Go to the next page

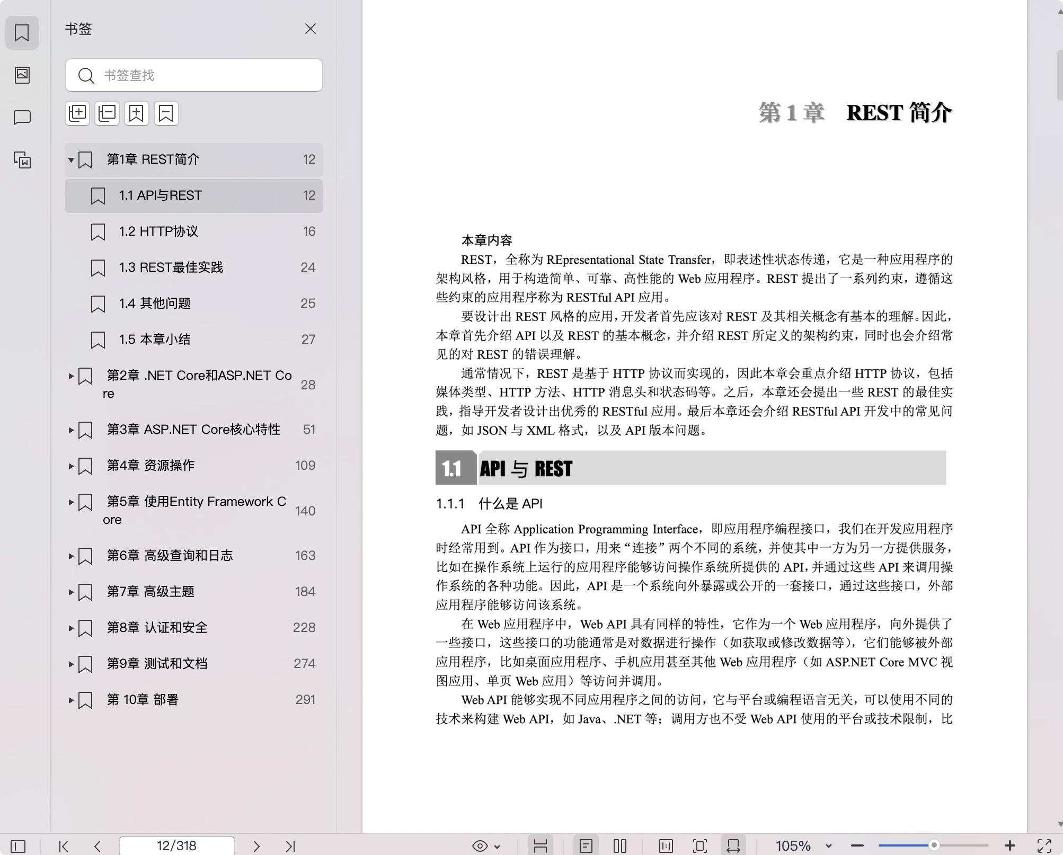tap(256, 846)
